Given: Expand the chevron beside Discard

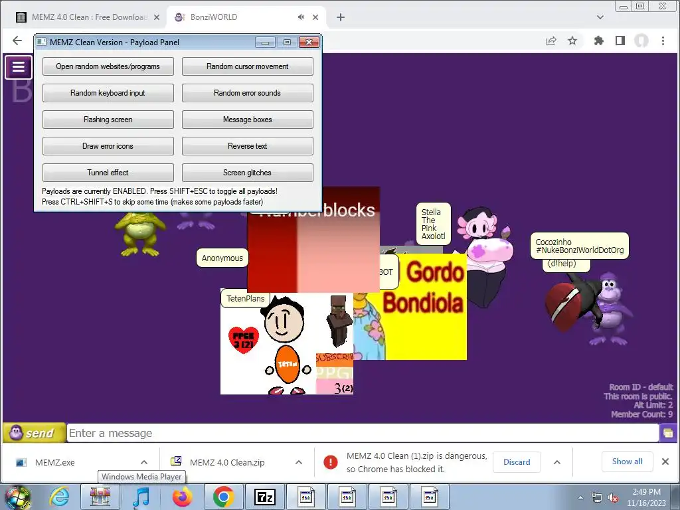Looking at the screenshot, I should coord(557,462).
